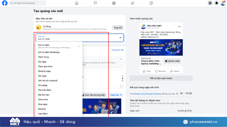Click the Phần Mềm MKT page name

click(x=154, y=26)
